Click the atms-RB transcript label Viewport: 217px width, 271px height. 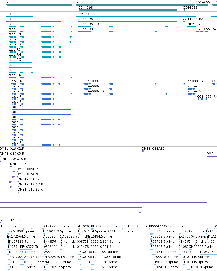pos(83,14)
